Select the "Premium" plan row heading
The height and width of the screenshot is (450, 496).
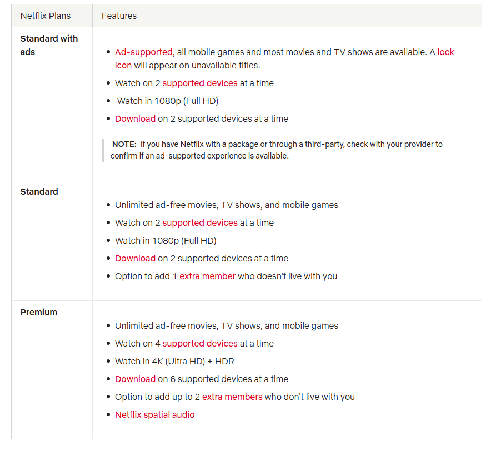tap(39, 313)
